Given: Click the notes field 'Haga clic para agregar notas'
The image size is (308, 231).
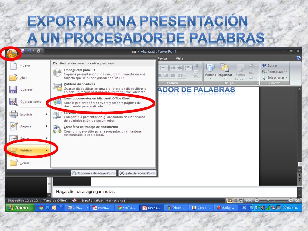Looking at the screenshot, I should [x=175, y=192].
